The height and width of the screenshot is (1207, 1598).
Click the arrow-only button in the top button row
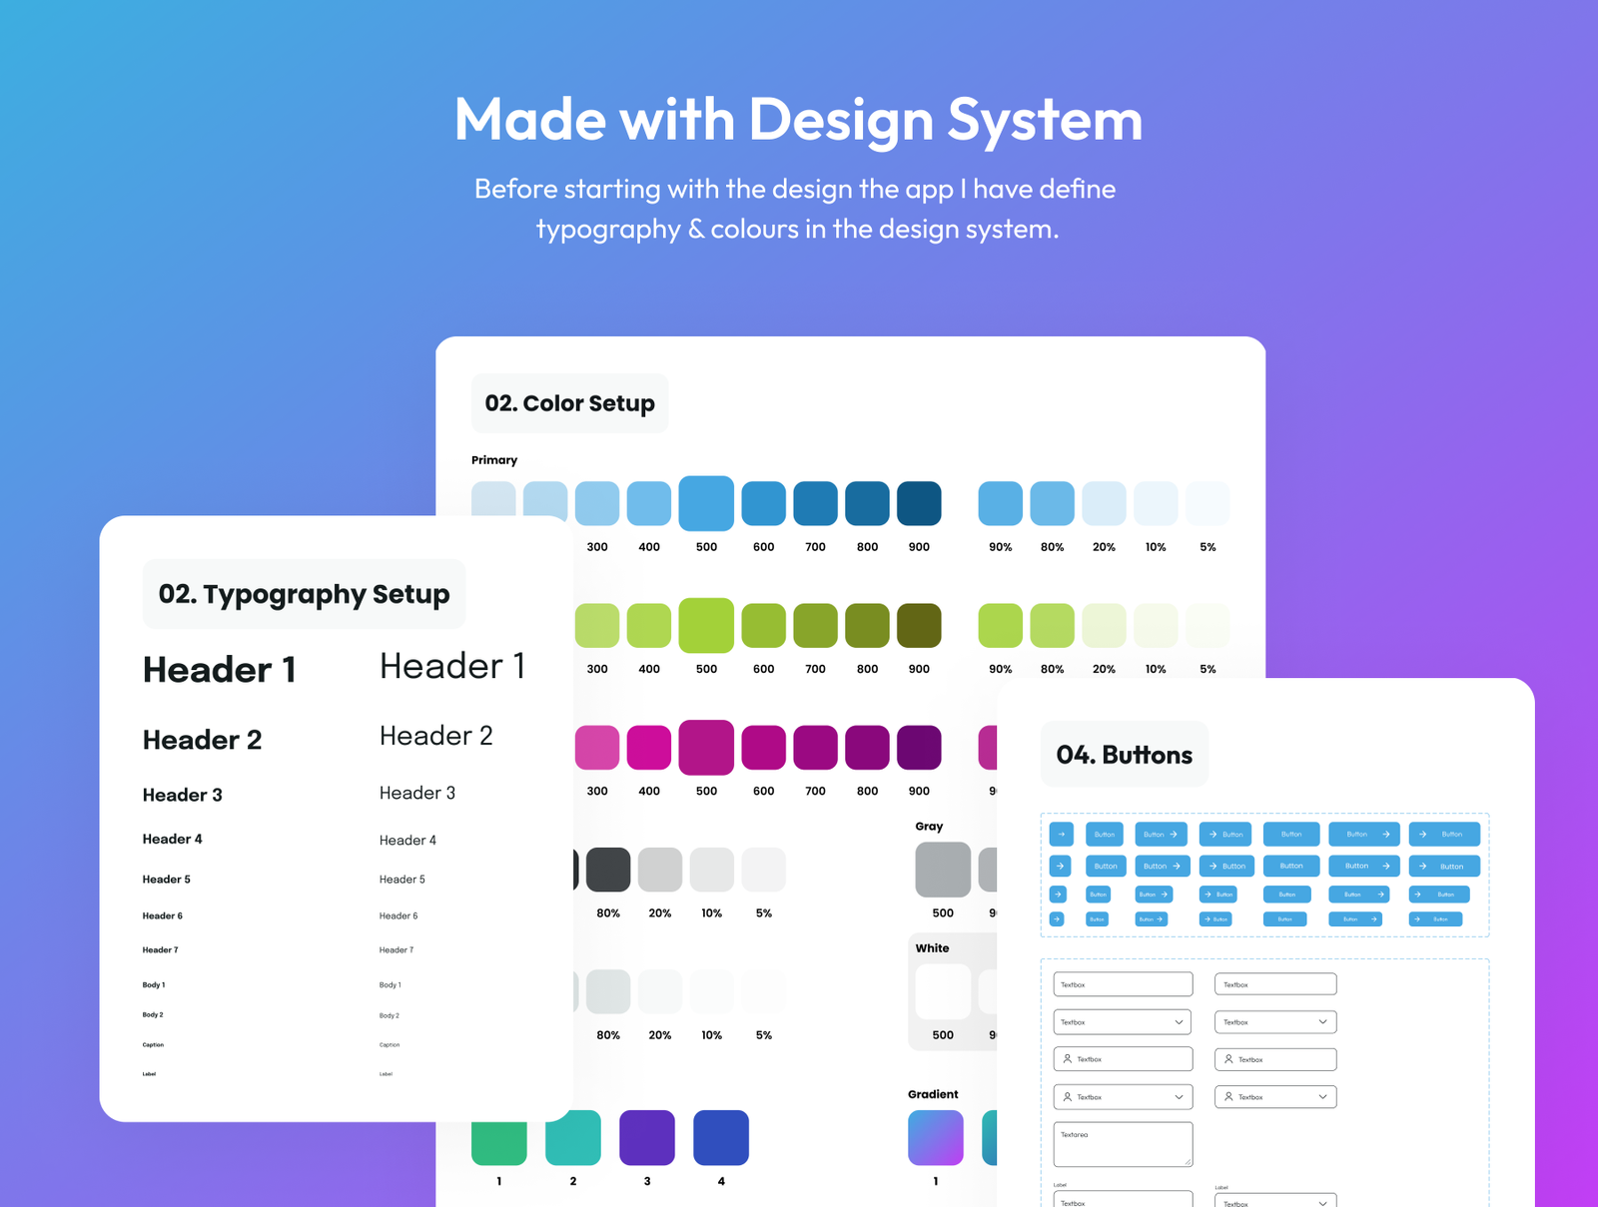[1061, 834]
